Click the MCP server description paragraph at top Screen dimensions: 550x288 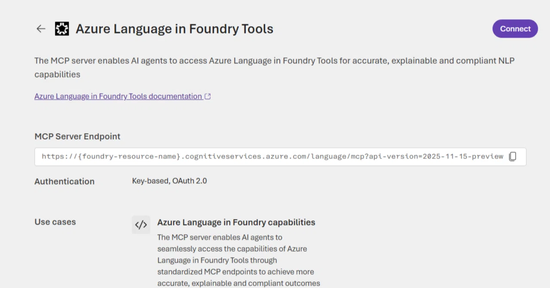click(275, 67)
